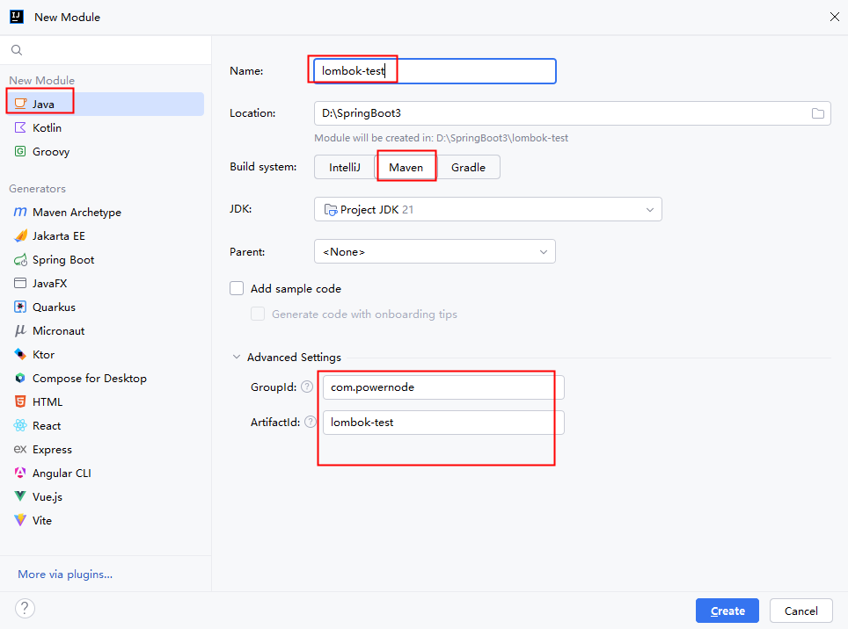
Task: Click the help question mark icon
Action: pyautogui.click(x=25, y=608)
